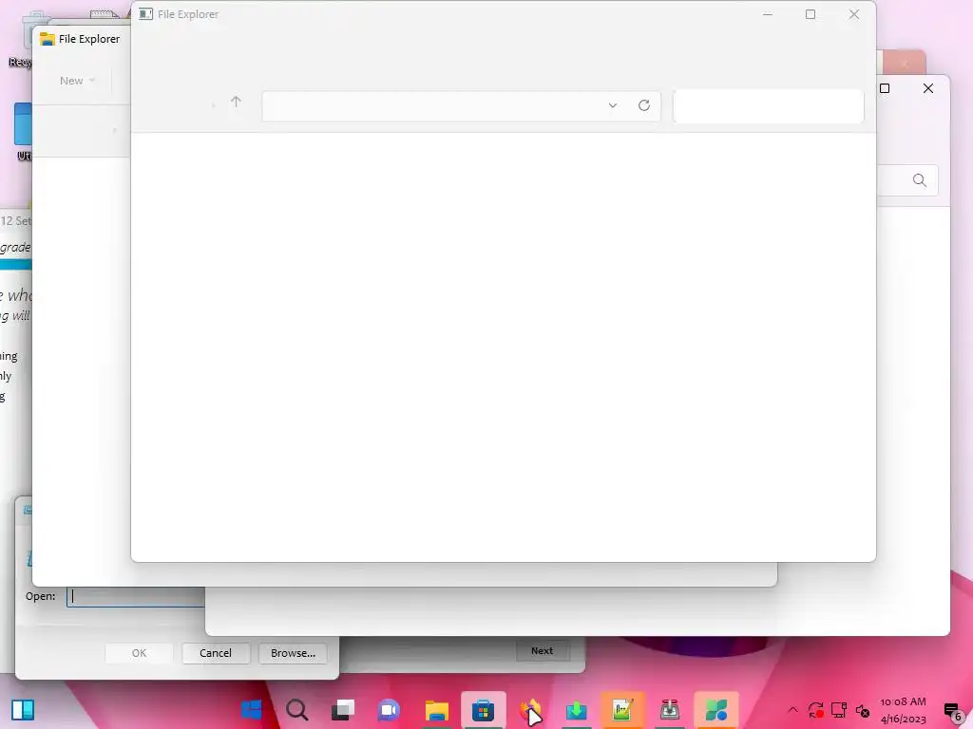This screenshot has height=729, width=973.
Task: Click the installer box taskbar icon
Action: click(670, 710)
